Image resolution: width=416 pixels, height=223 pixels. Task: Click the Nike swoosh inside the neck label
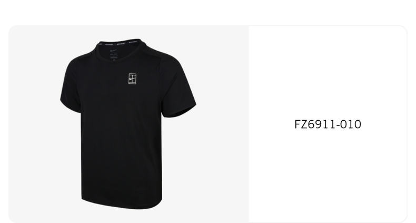point(114,51)
